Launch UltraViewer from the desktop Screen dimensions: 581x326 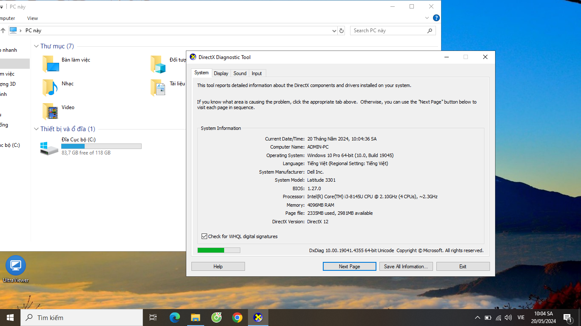point(16,269)
